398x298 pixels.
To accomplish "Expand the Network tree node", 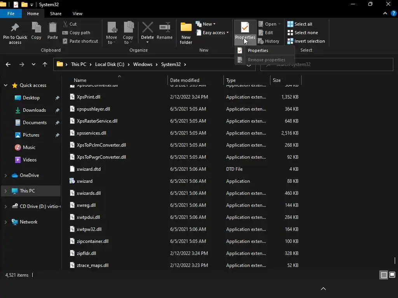I will click(x=5, y=222).
